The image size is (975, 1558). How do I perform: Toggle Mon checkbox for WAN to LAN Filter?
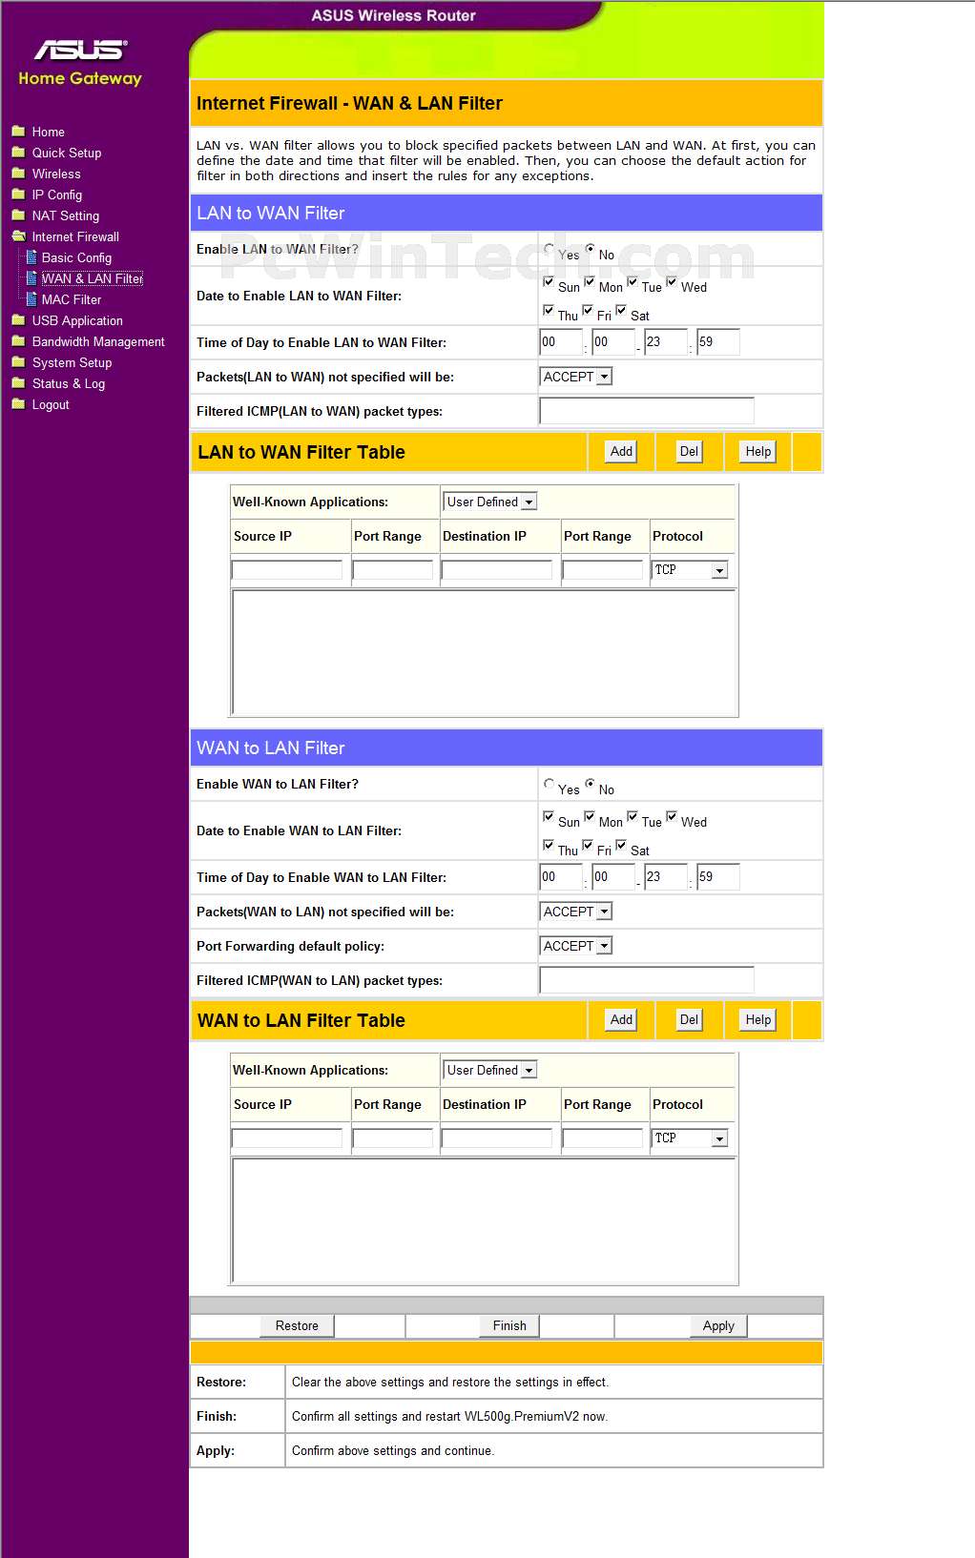(590, 817)
